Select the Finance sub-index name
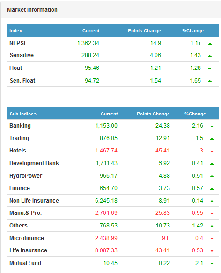This screenshot has width=221, height=273. [x=20, y=188]
